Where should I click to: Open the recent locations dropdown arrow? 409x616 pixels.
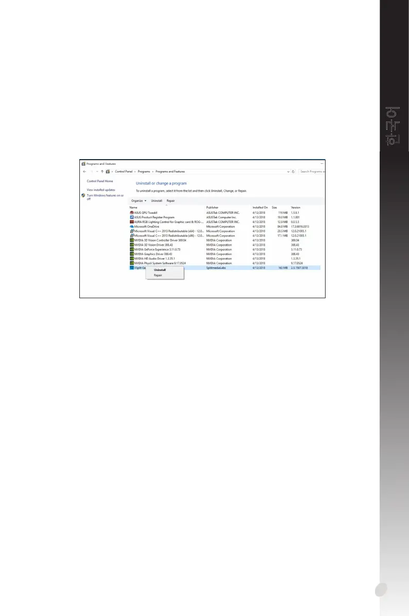tap(97, 172)
